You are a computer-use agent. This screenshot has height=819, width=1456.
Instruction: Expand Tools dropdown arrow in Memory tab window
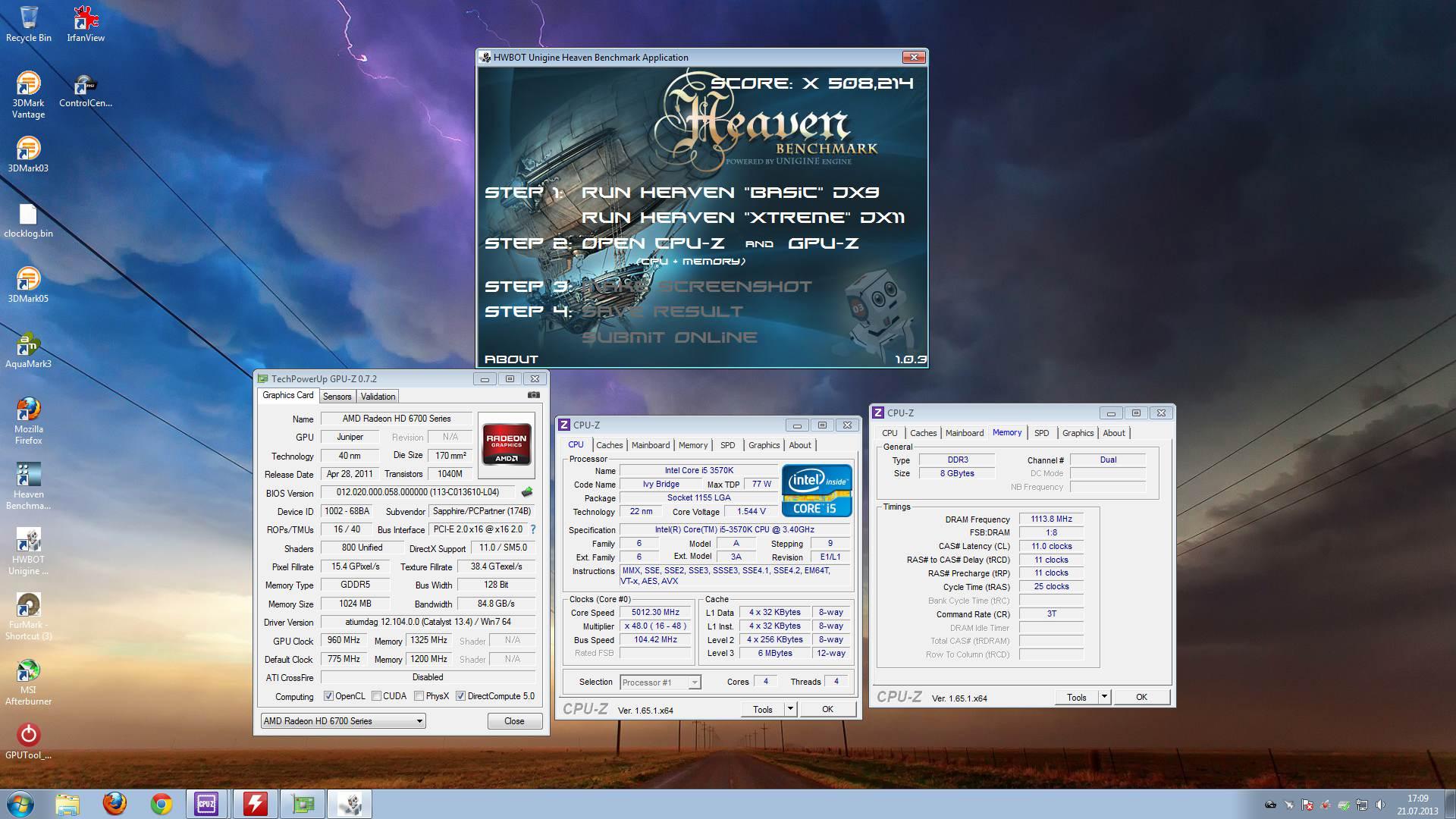(1104, 697)
